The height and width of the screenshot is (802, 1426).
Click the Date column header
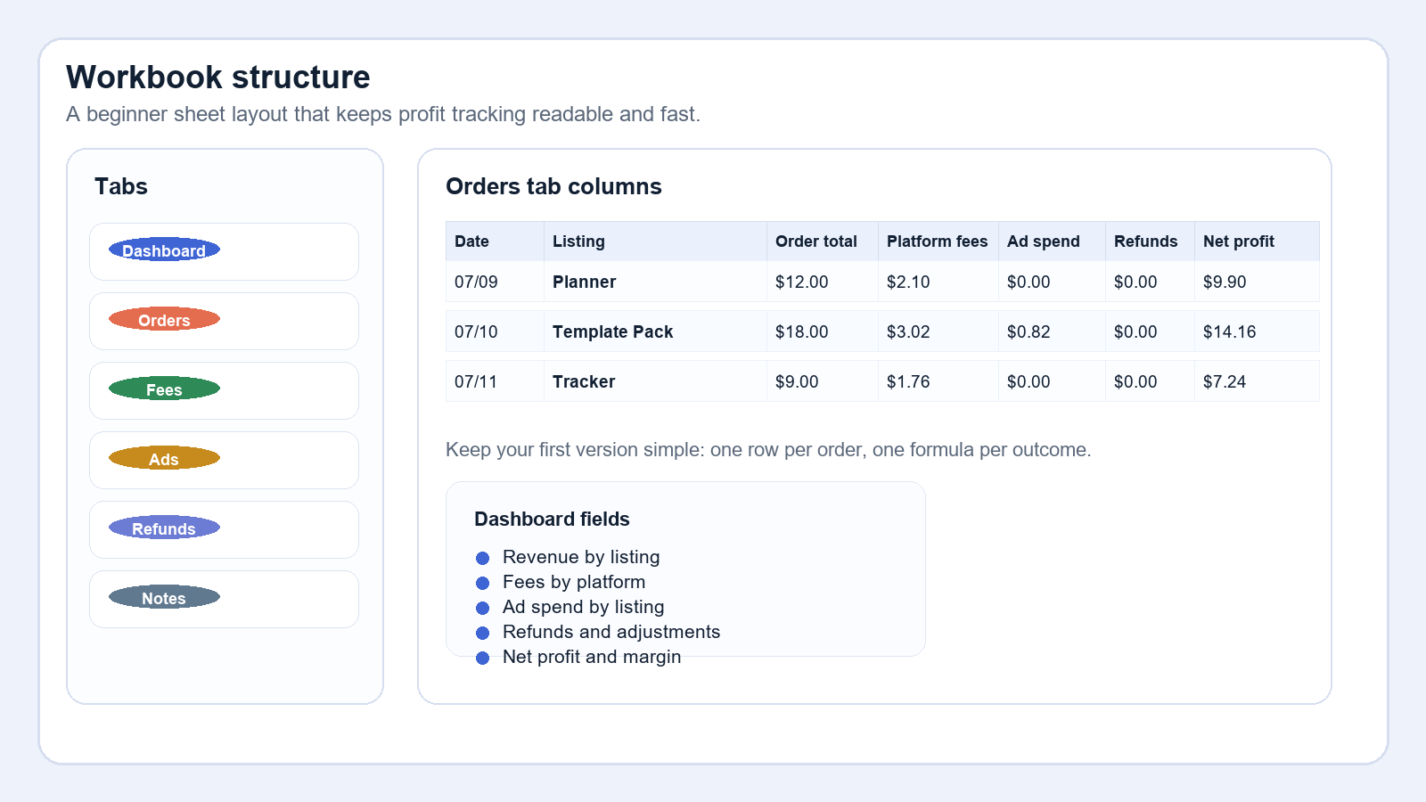click(x=495, y=241)
